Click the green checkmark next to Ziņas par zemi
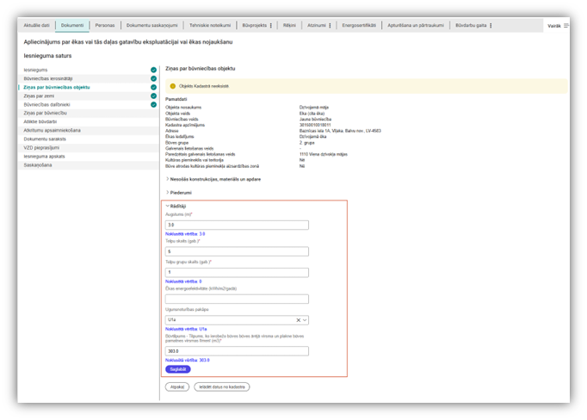The image size is (587, 420). [153, 96]
